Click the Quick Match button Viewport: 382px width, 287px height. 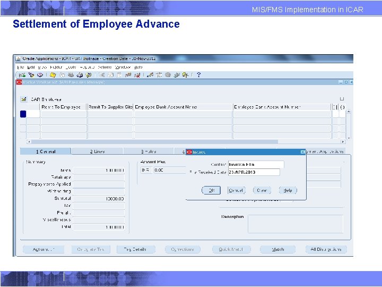(x=231, y=249)
